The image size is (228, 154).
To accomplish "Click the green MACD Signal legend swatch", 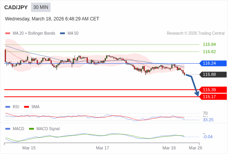I will click(x=31, y=129).
